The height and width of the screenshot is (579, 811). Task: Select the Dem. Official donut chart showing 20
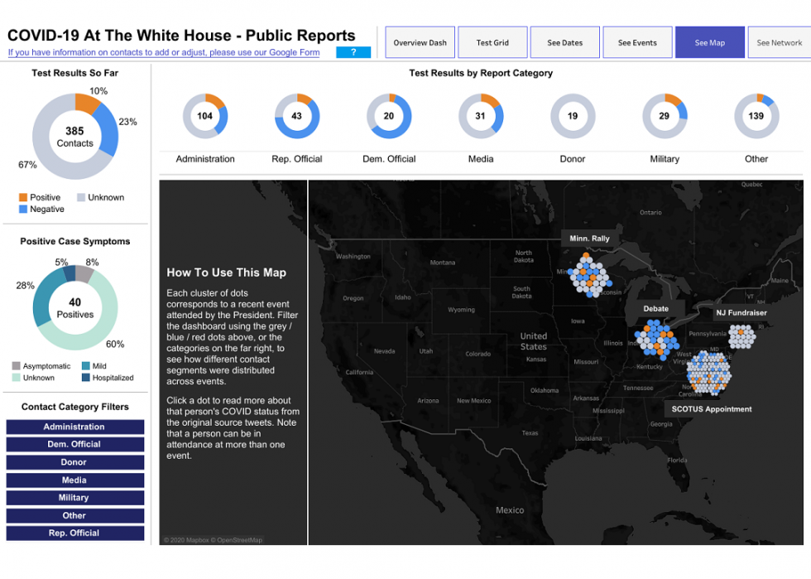tap(389, 116)
